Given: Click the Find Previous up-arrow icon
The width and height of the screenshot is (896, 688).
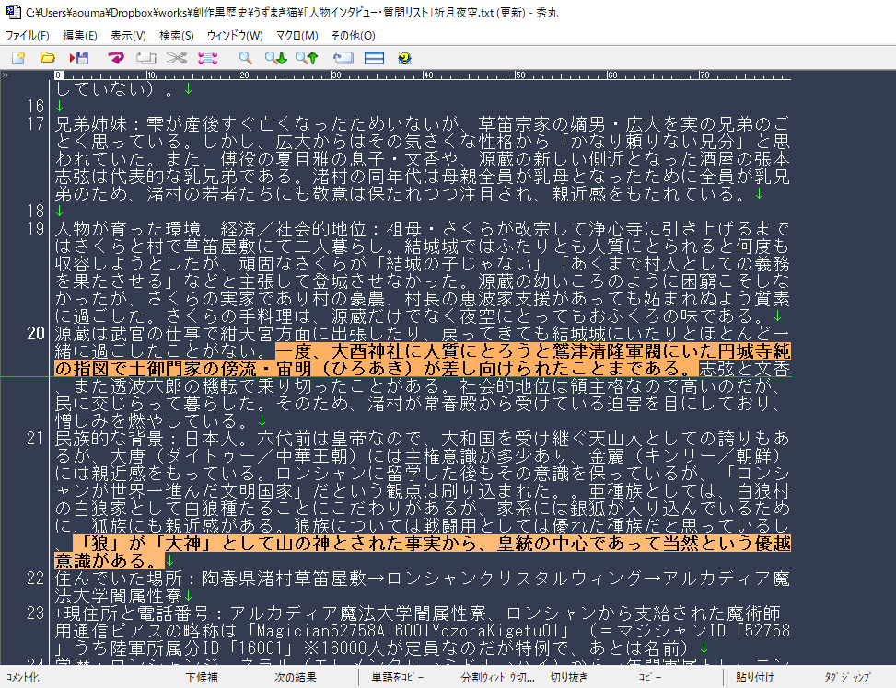Looking at the screenshot, I should tap(306, 58).
